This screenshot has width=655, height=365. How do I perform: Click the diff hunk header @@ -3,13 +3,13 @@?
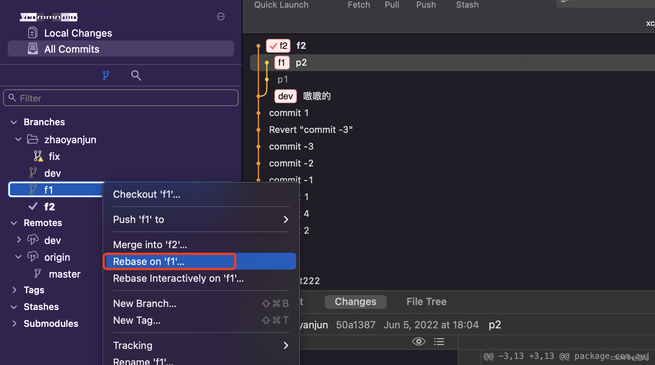pyautogui.click(x=526, y=356)
